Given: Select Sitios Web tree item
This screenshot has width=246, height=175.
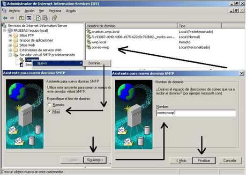Looking at the screenshot, I should (x=27, y=45).
